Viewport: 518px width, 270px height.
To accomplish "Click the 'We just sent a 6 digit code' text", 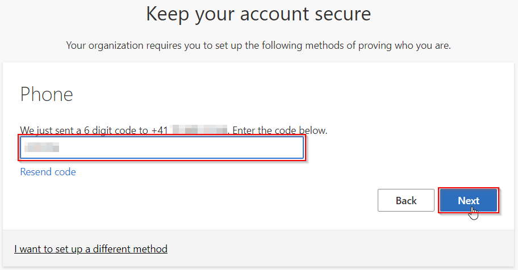I will (84, 130).
